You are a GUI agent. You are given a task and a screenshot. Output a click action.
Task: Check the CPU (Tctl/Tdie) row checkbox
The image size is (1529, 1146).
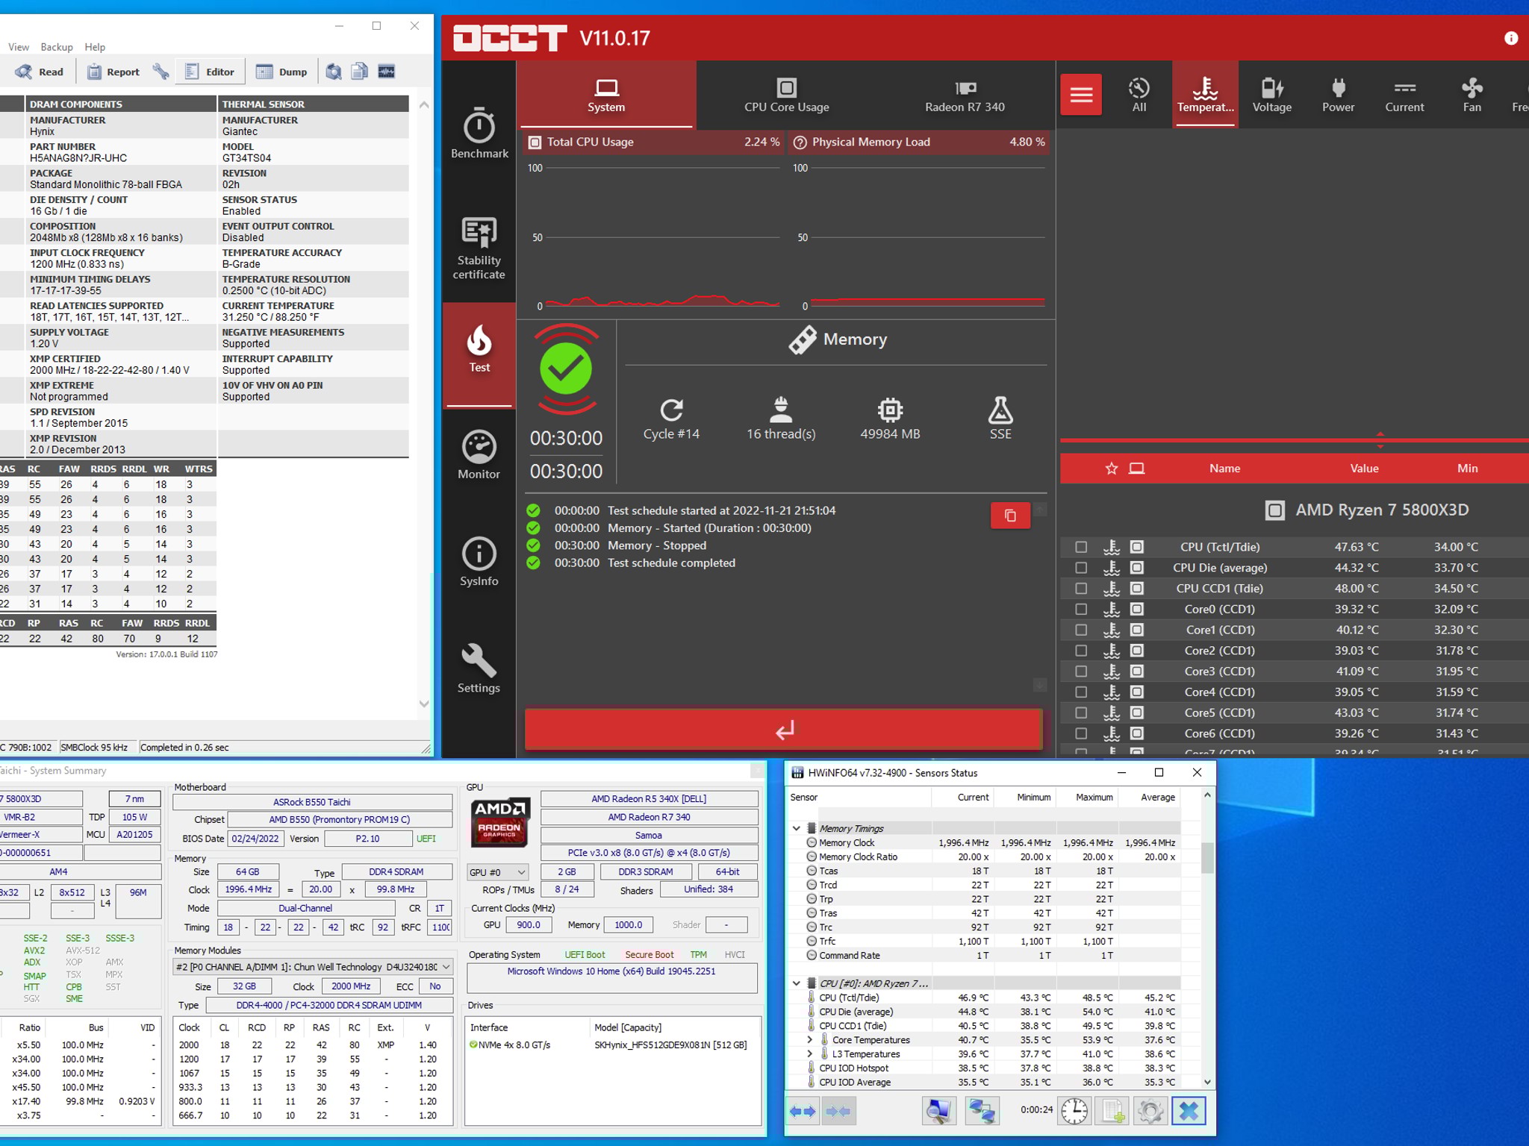click(x=1080, y=547)
